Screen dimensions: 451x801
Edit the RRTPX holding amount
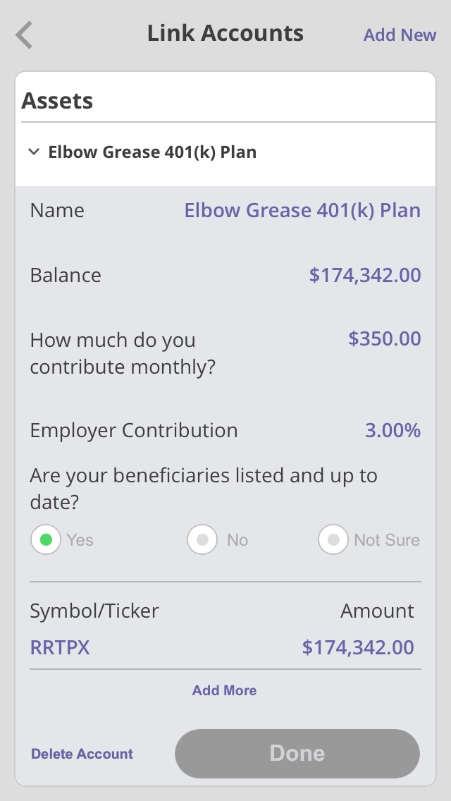(x=358, y=647)
